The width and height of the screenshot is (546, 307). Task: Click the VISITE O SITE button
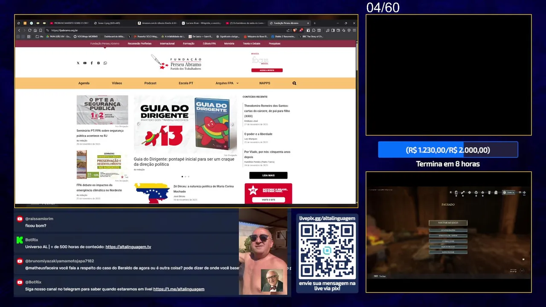click(x=268, y=200)
